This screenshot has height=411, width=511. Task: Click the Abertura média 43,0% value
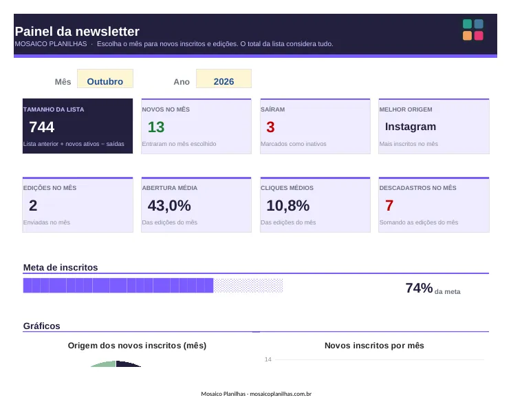click(169, 206)
